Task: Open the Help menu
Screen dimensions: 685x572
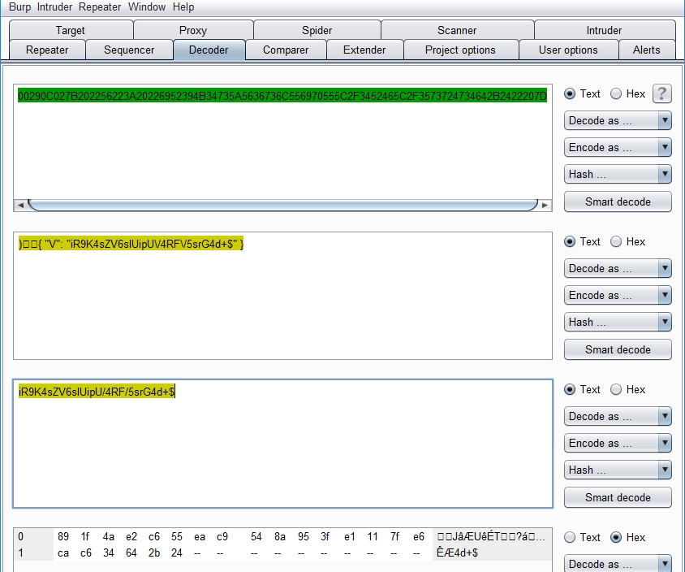Action: coord(183,7)
